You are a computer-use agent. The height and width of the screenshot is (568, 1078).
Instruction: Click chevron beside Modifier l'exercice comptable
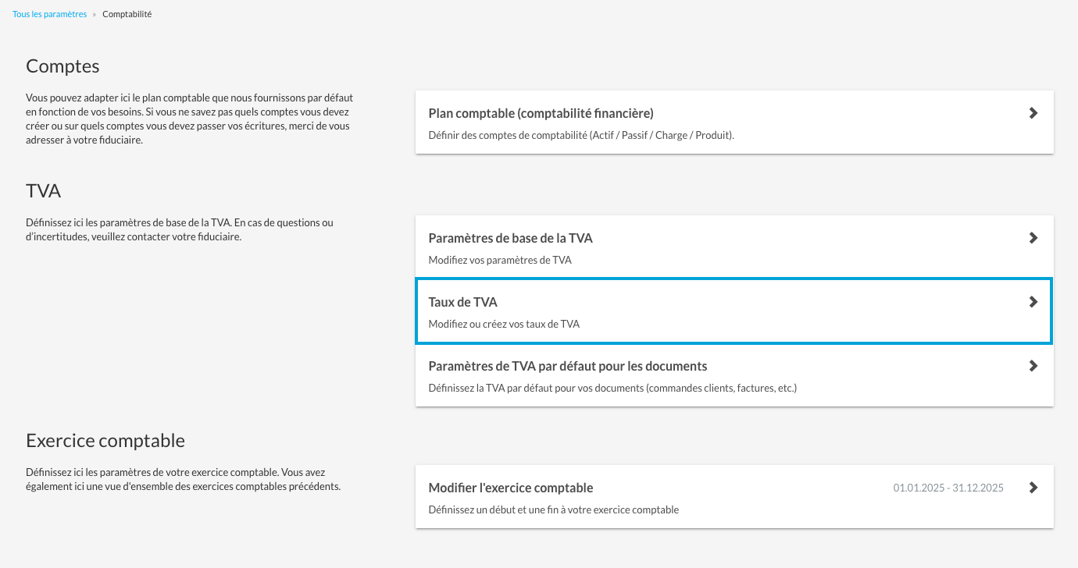pyautogui.click(x=1033, y=488)
